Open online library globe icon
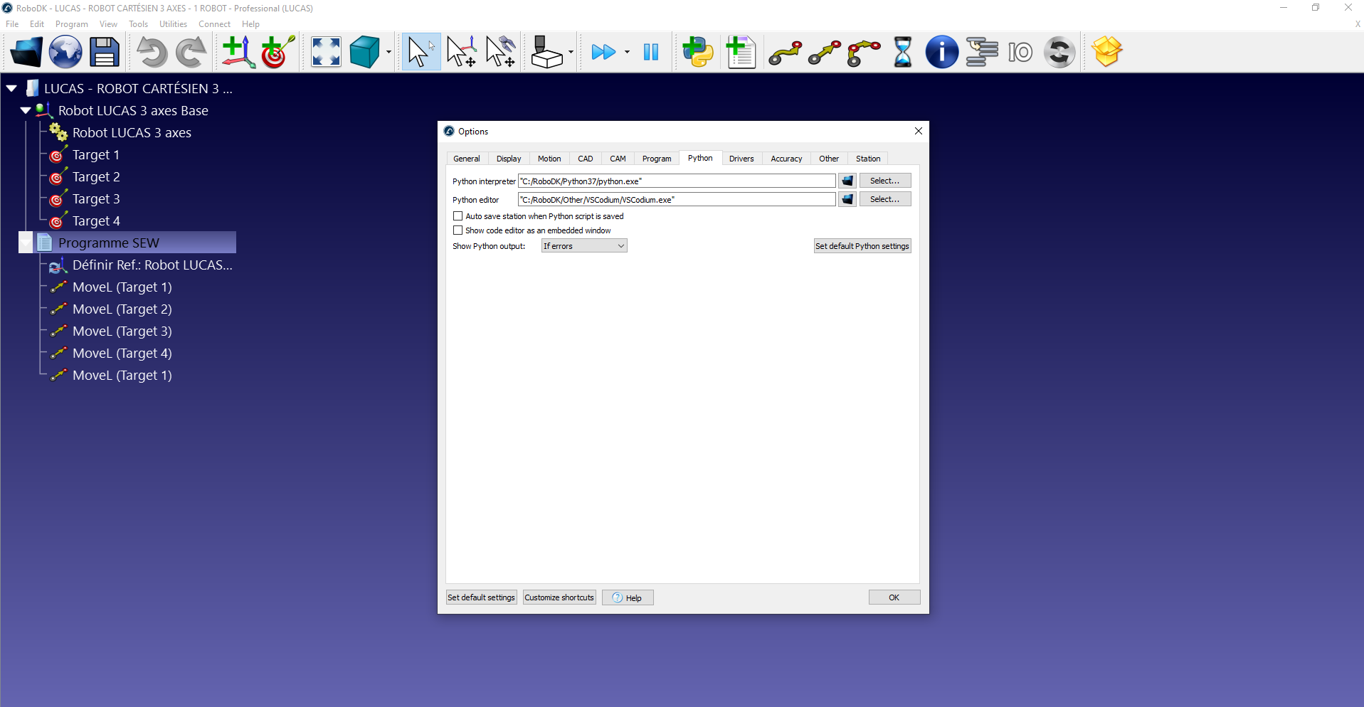 tap(65, 53)
